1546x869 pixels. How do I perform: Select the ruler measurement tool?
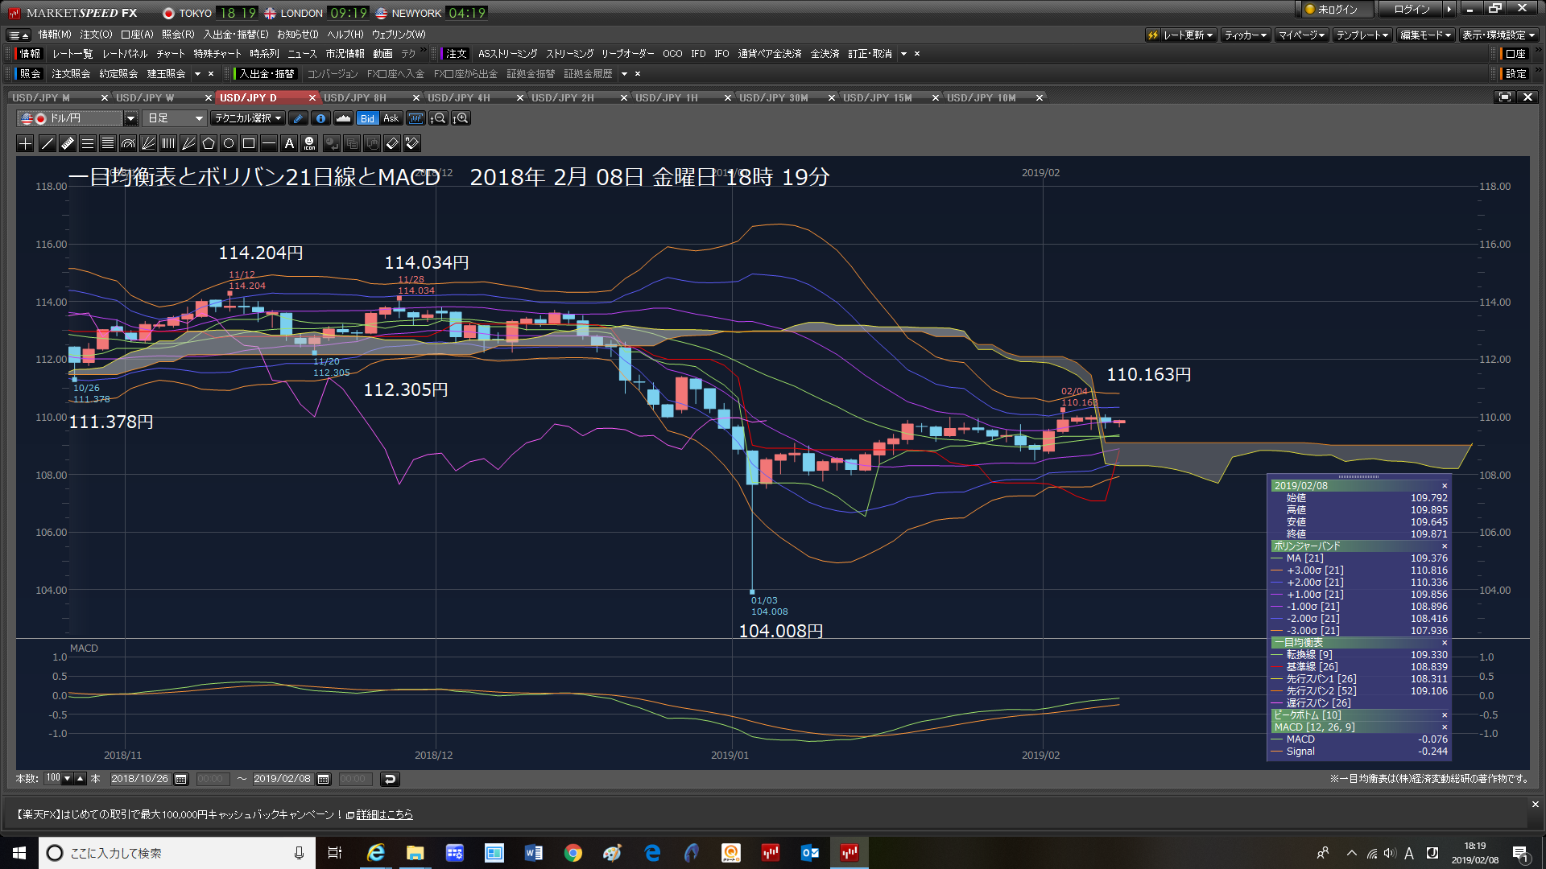click(68, 143)
